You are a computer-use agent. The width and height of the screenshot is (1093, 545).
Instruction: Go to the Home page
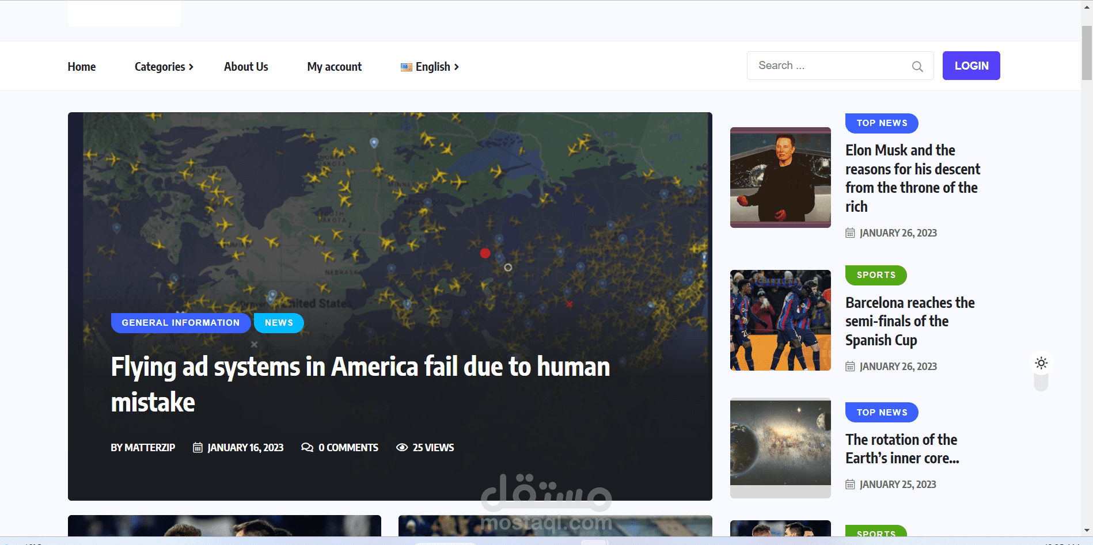pyautogui.click(x=82, y=67)
